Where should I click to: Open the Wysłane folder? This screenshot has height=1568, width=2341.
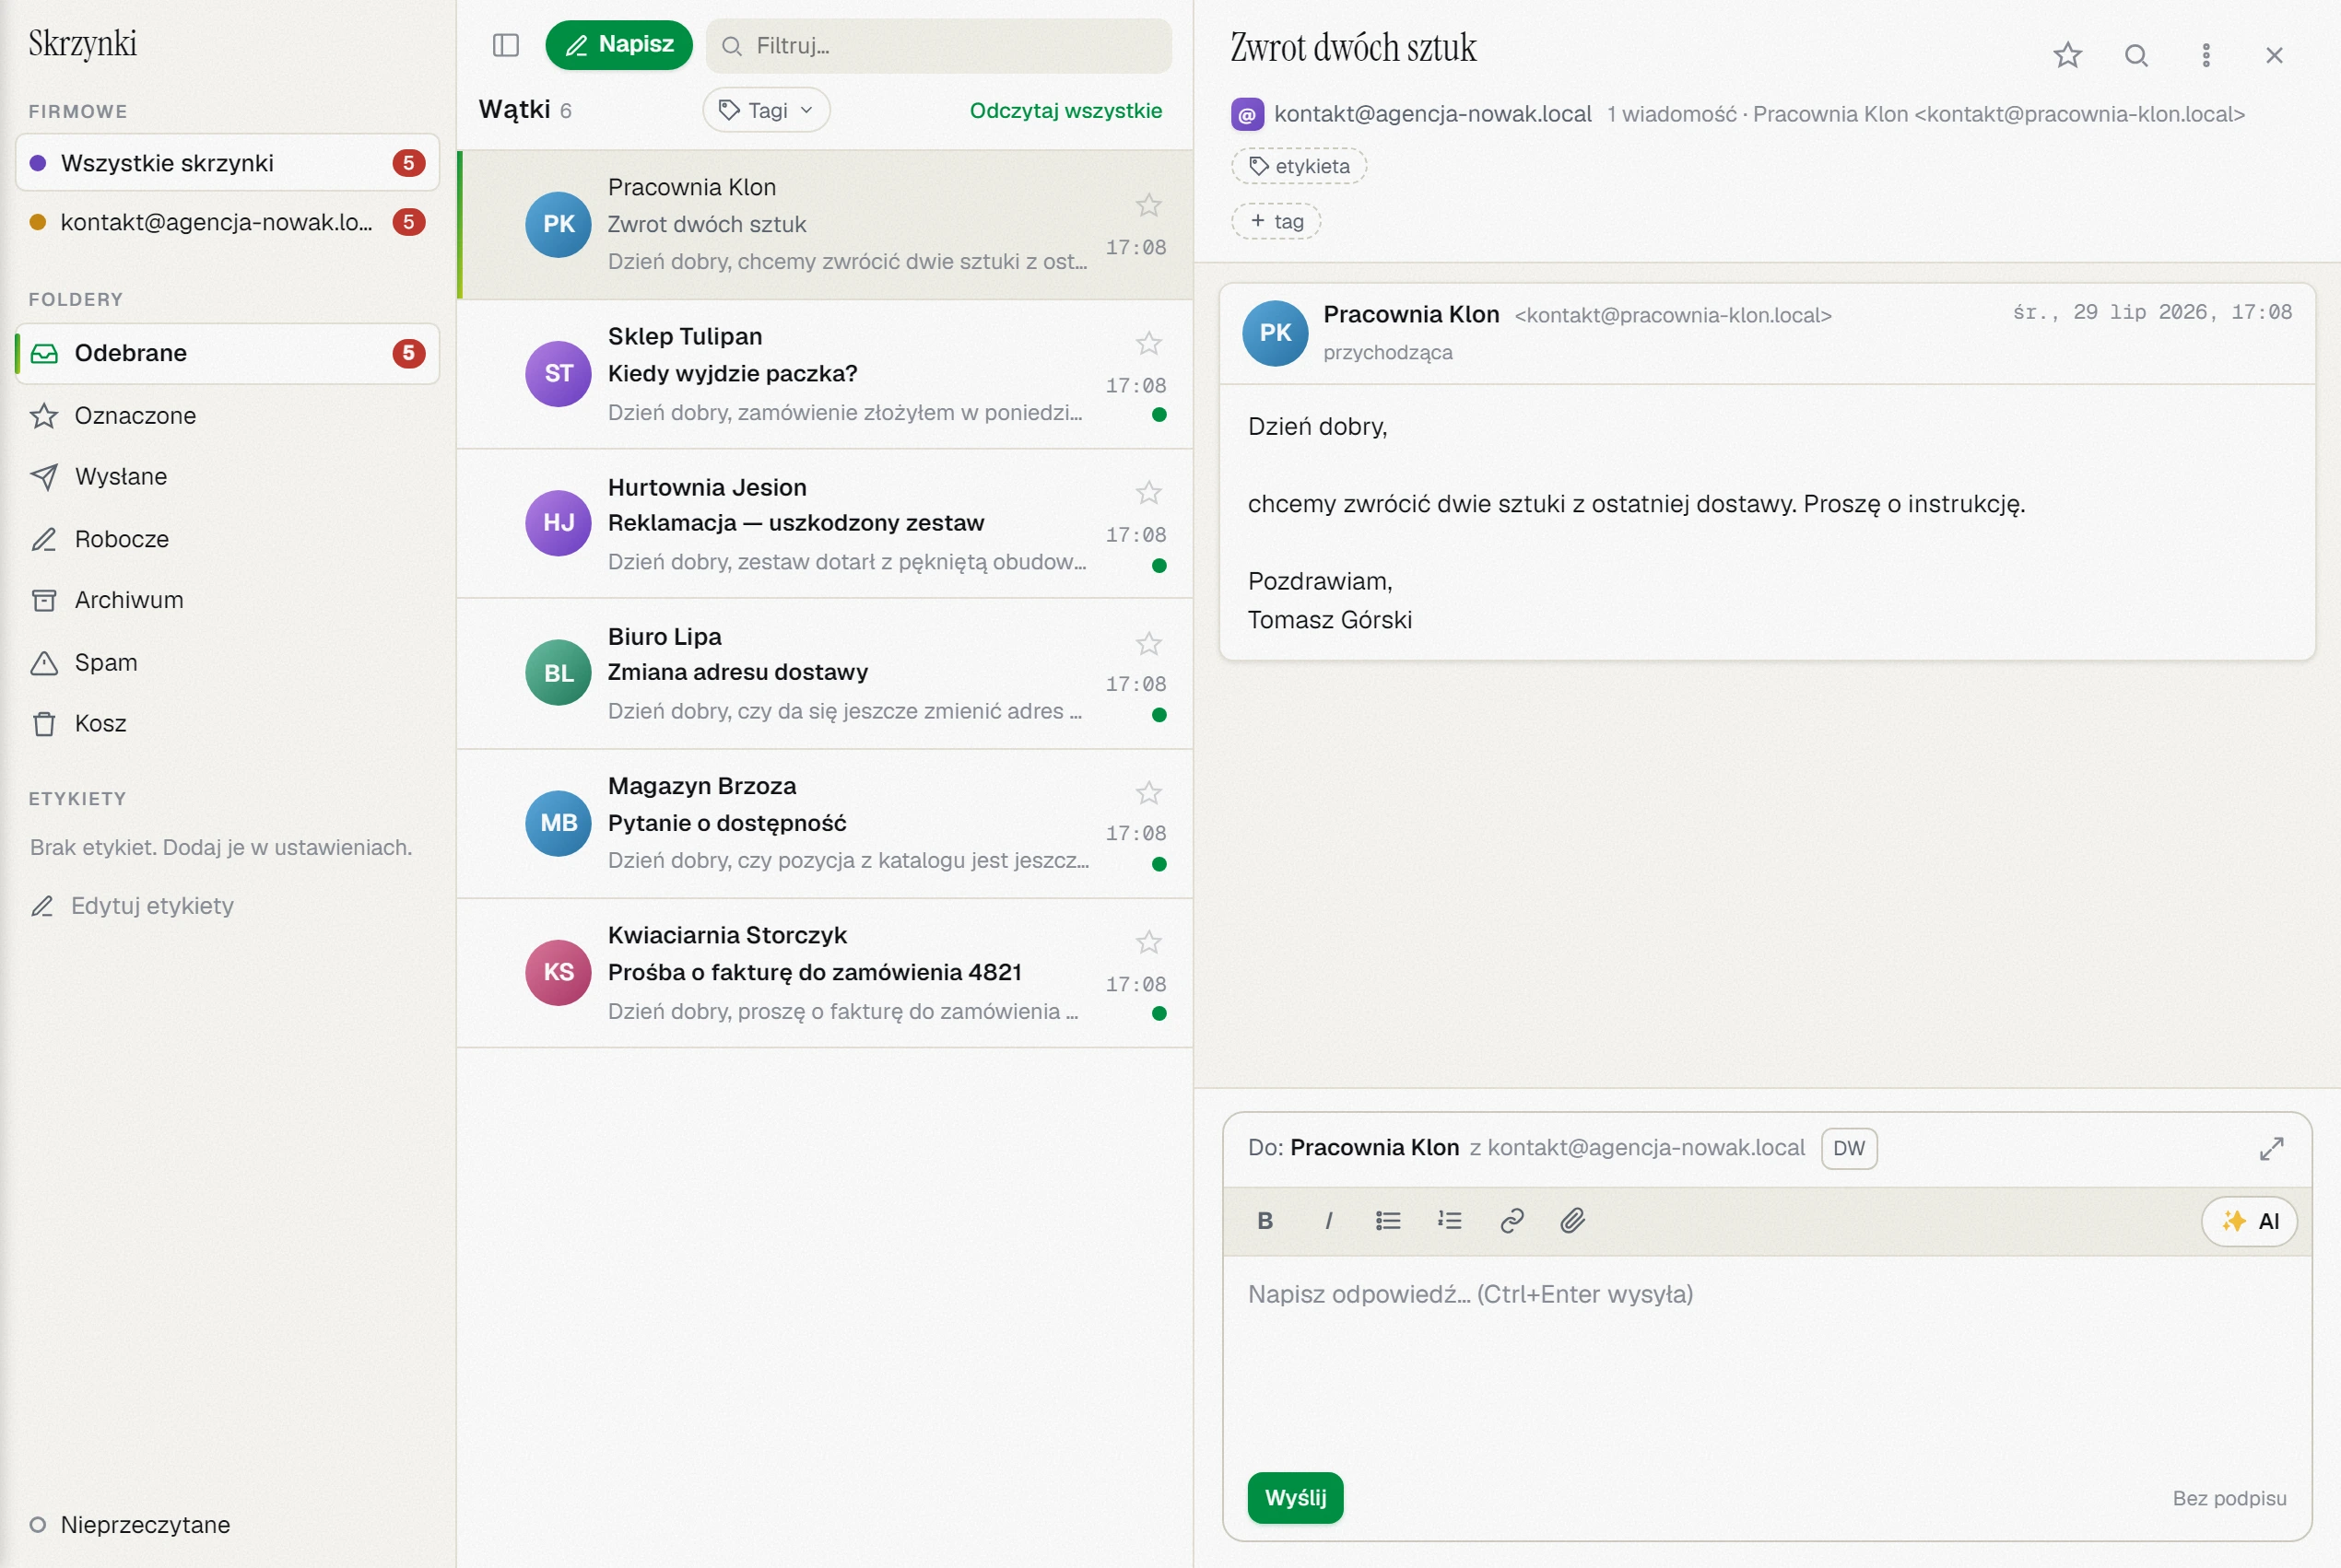pyautogui.click(x=227, y=476)
